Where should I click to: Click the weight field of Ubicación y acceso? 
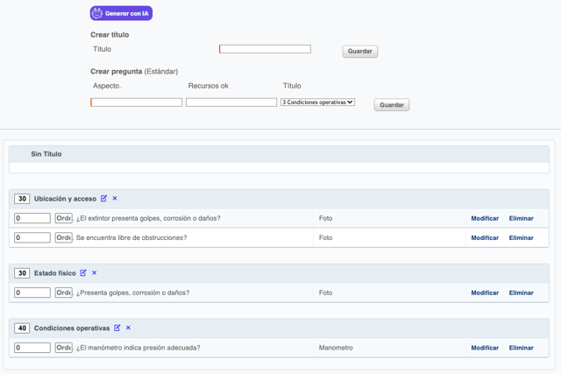22,199
